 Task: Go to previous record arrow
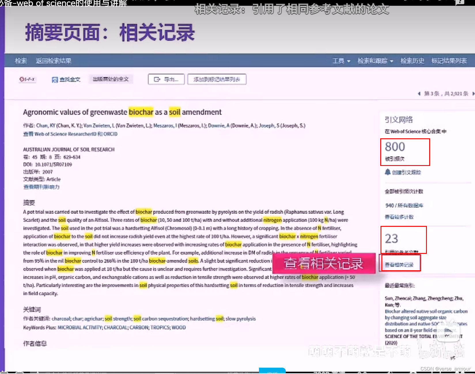click(419, 94)
